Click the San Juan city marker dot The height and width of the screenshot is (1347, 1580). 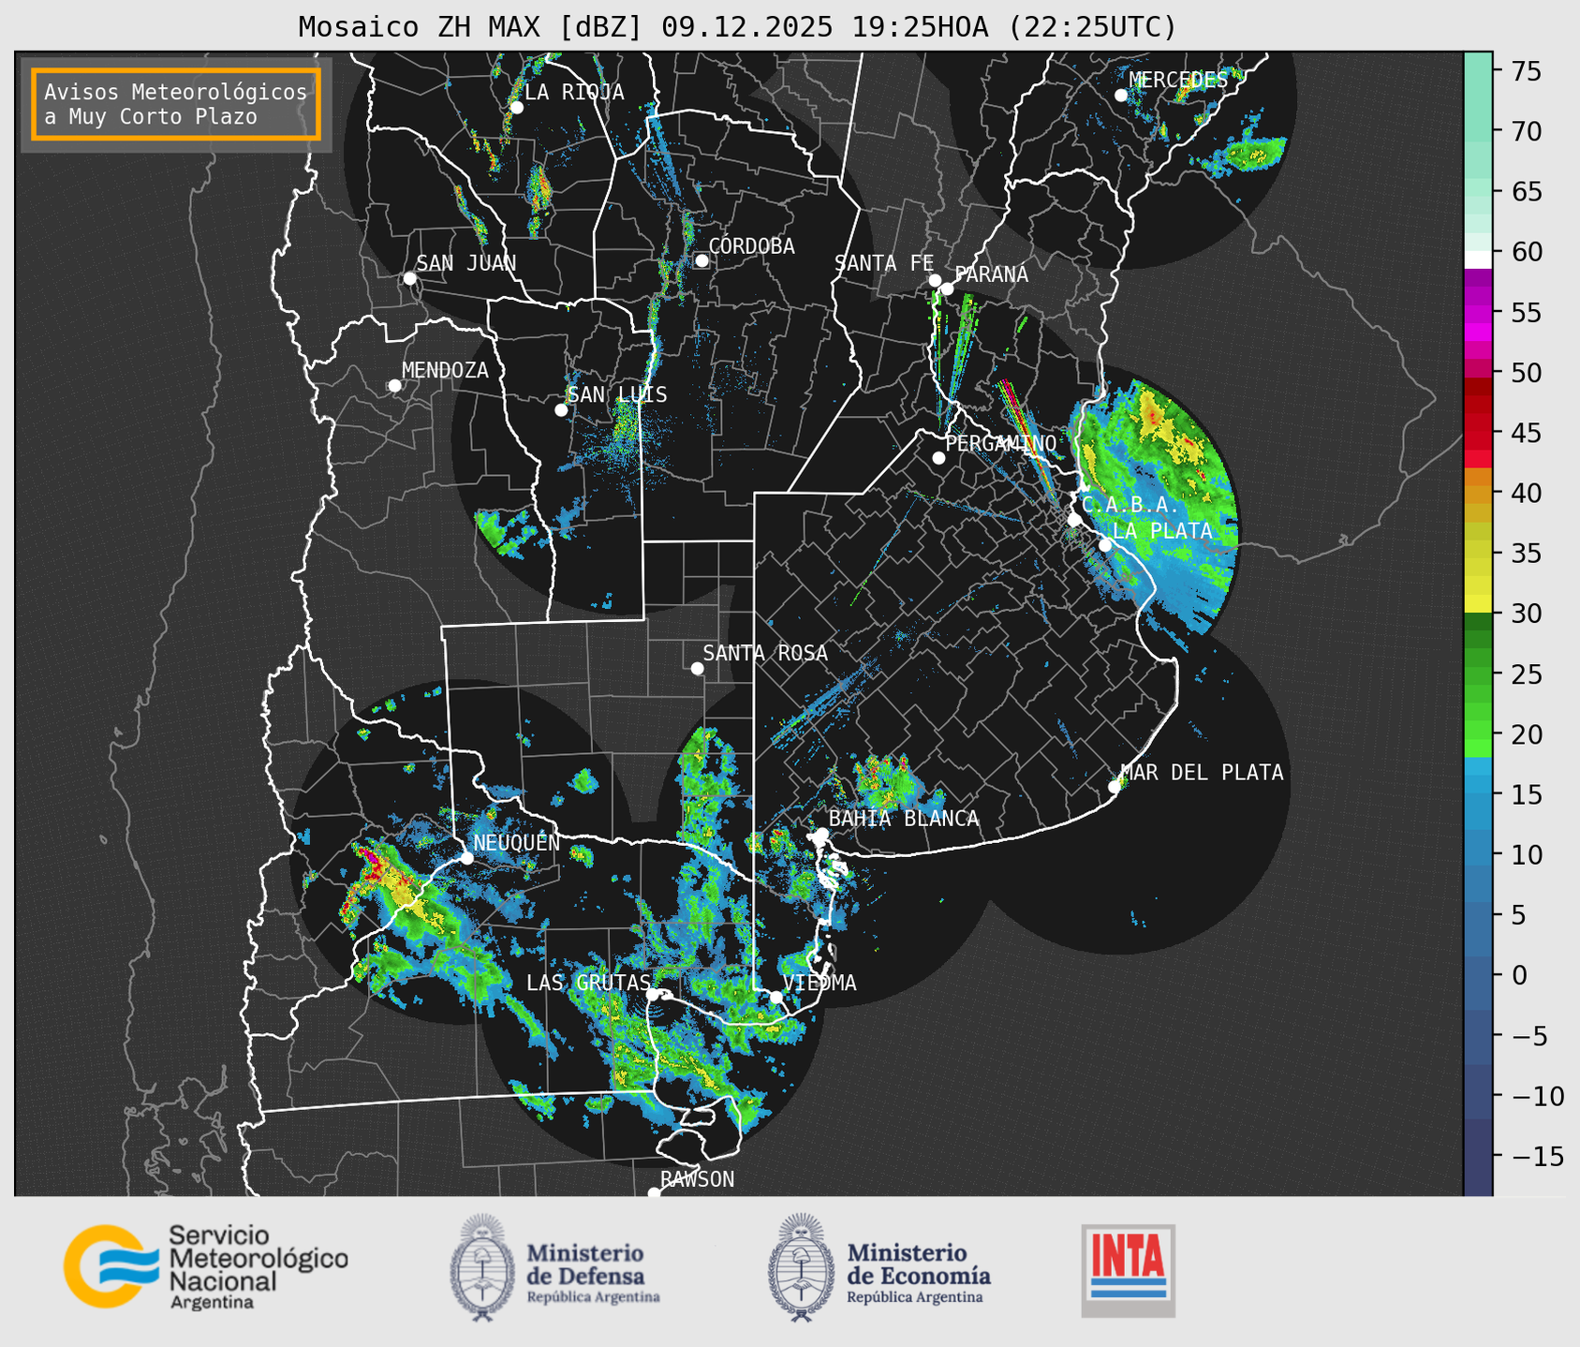tap(409, 278)
